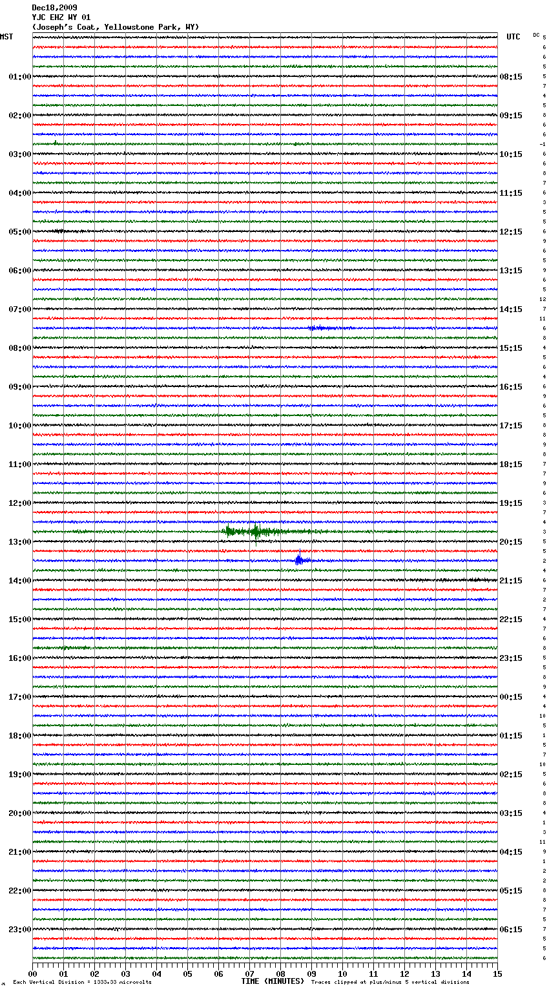
Task: Click the 08:15 UTC time label
Action: pos(511,77)
